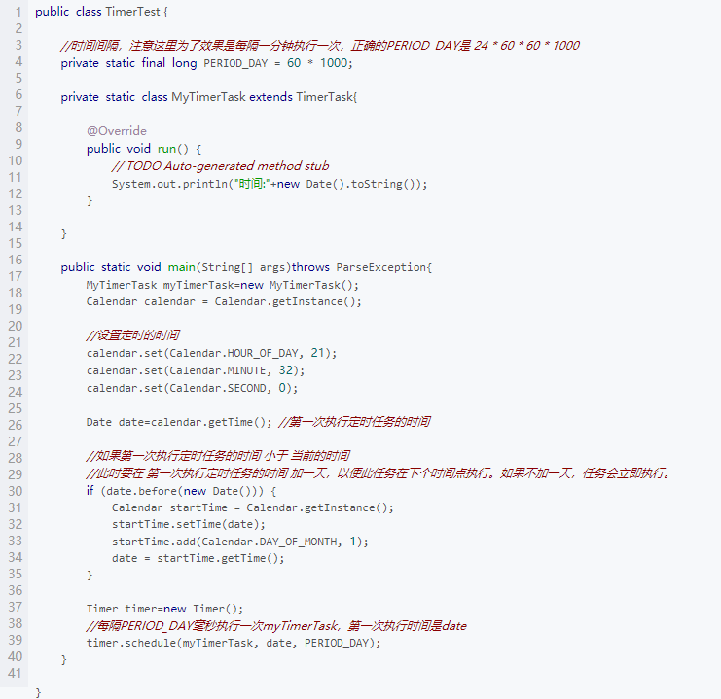Screen dimensions: 721x699
Task: Click line number 41 in the gutter
Action: pos(14,673)
